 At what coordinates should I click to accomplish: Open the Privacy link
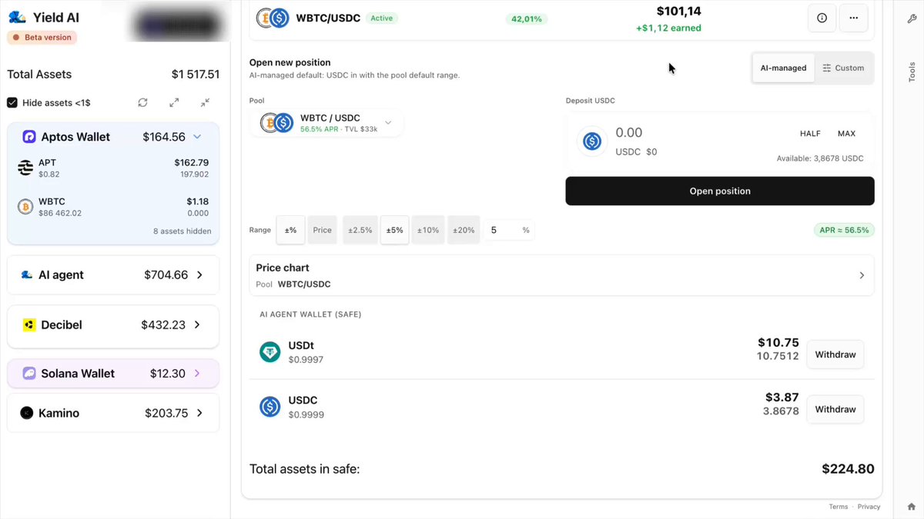(x=869, y=507)
